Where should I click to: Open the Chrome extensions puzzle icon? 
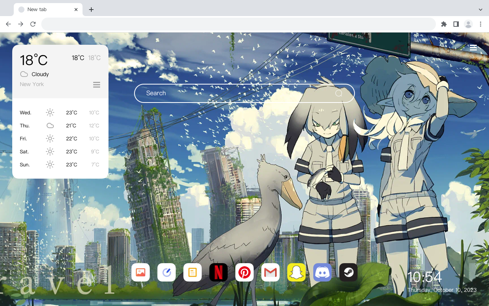pyautogui.click(x=444, y=24)
